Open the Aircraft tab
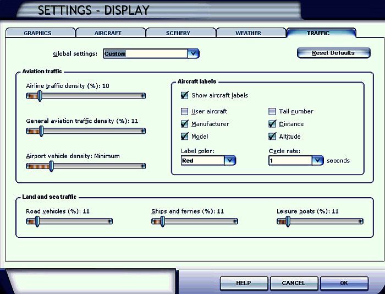385x294 pixels. (x=108, y=33)
